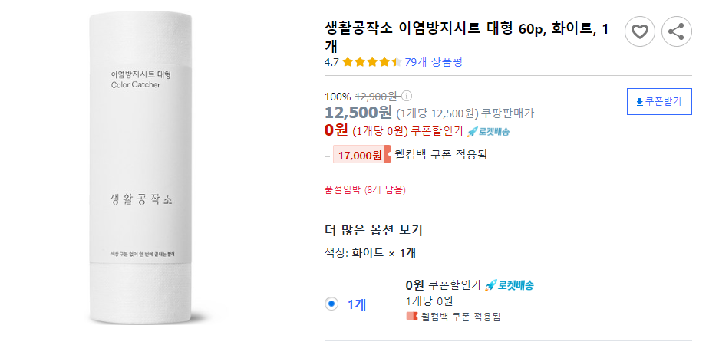
Task: Click the 17,000원 coupon badge
Action: (x=361, y=155)
